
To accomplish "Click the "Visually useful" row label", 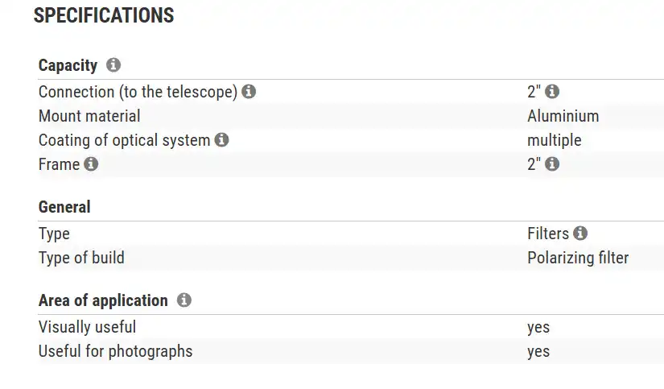I will click(x=87, y=327).
